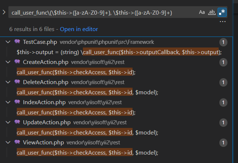The image size is (238, 163).
Task: Click the PHP icon for TestCase.php
Action: coord(17,42)
